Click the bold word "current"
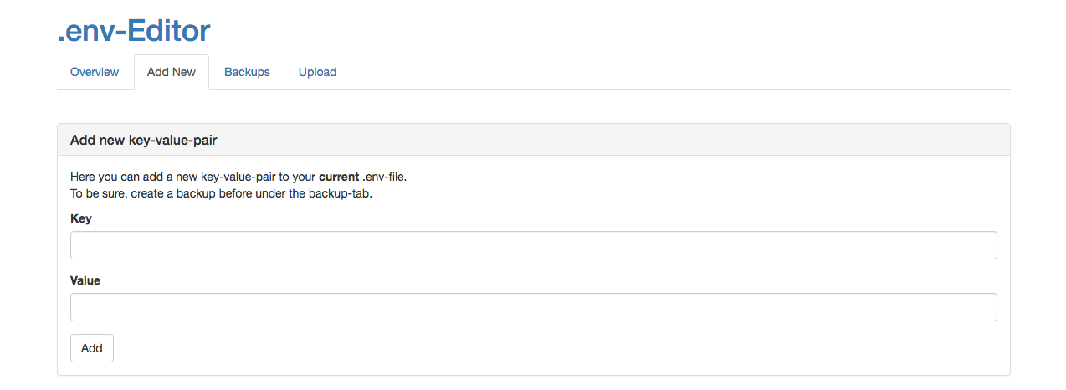Viewport: 1066px width, 390px height. pyautogui.click(x=339, y=177)
